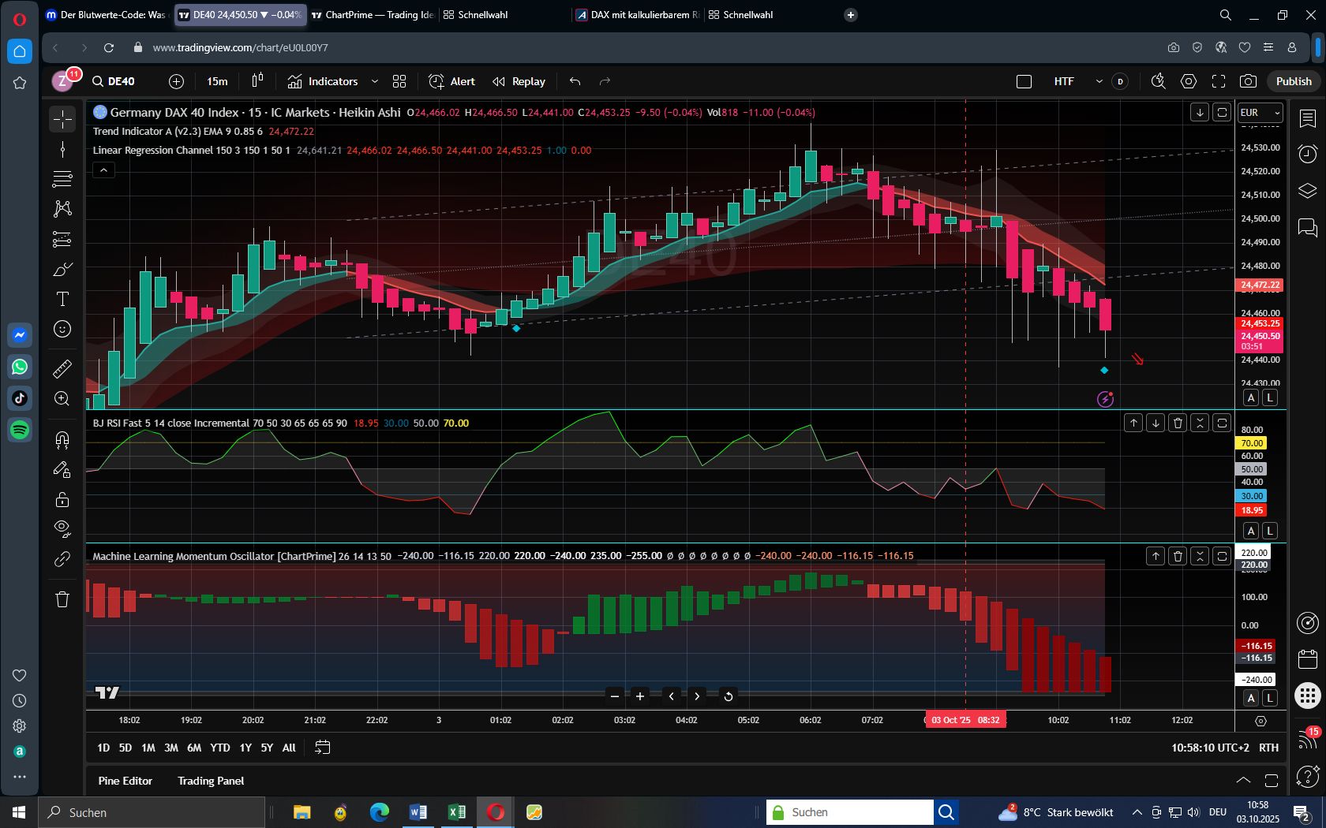Open the object tree panel on right sidebar
The height and width of the screenshot is (828, 1326).
tap(1307, 190)
